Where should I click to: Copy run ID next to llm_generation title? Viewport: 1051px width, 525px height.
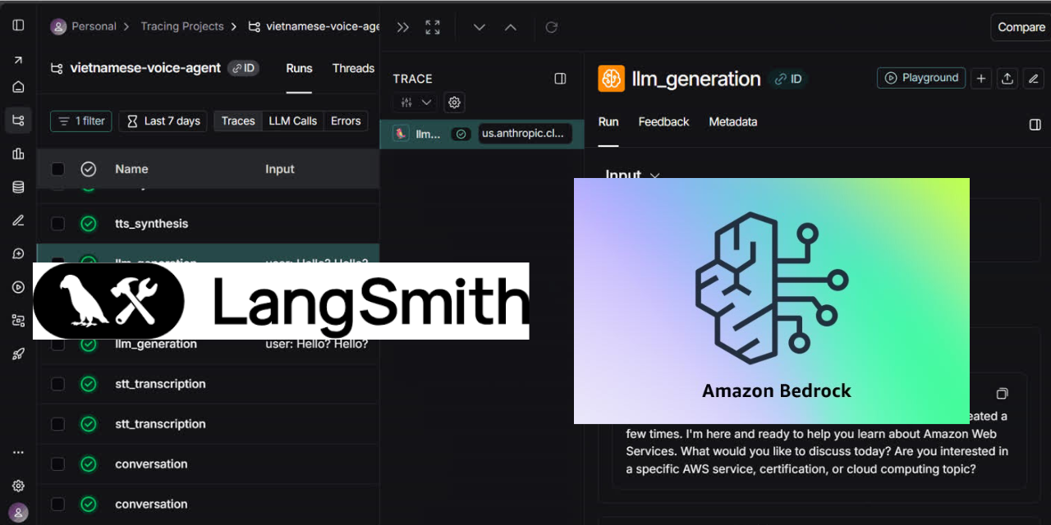click(x=788, y=79)
